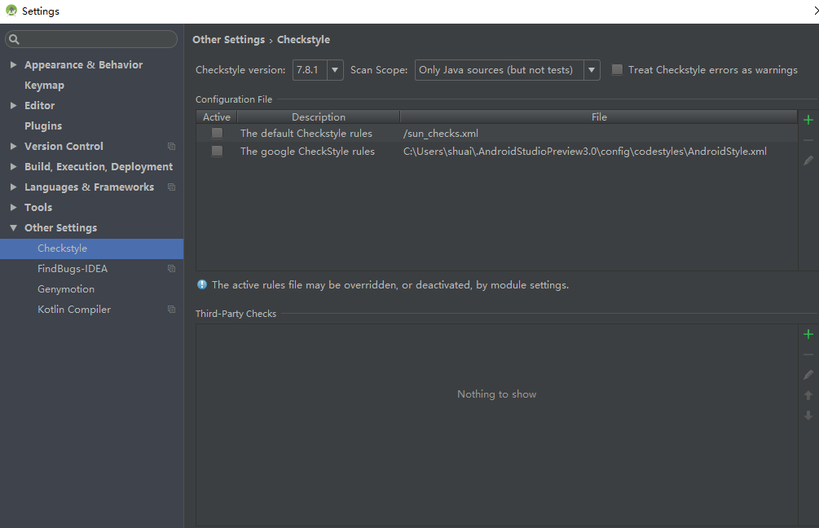The height and width of the screenshot is (528, 819).
Task: Move third-party check up arrow
Action: [808, 395]
